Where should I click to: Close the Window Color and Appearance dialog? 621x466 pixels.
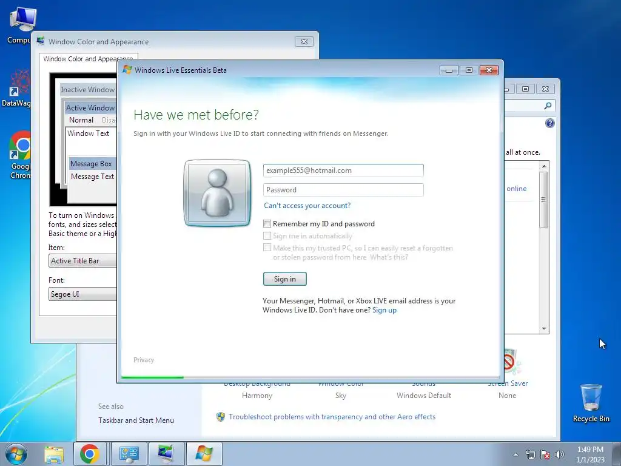coord(304,42)
